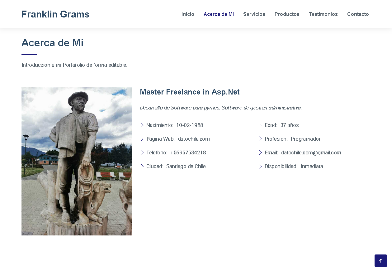Click the chevron beside Profesion
Viewport: 392px width, 271px height.
[261, 139]
